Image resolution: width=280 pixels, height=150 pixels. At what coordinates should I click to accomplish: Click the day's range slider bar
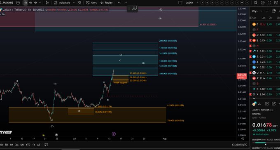tap(266, 143)
